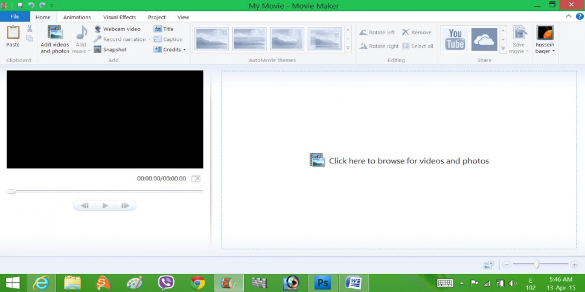This screenshot has height=292, width=585.
Task: Open the File menu
Action: coord(15,17)
